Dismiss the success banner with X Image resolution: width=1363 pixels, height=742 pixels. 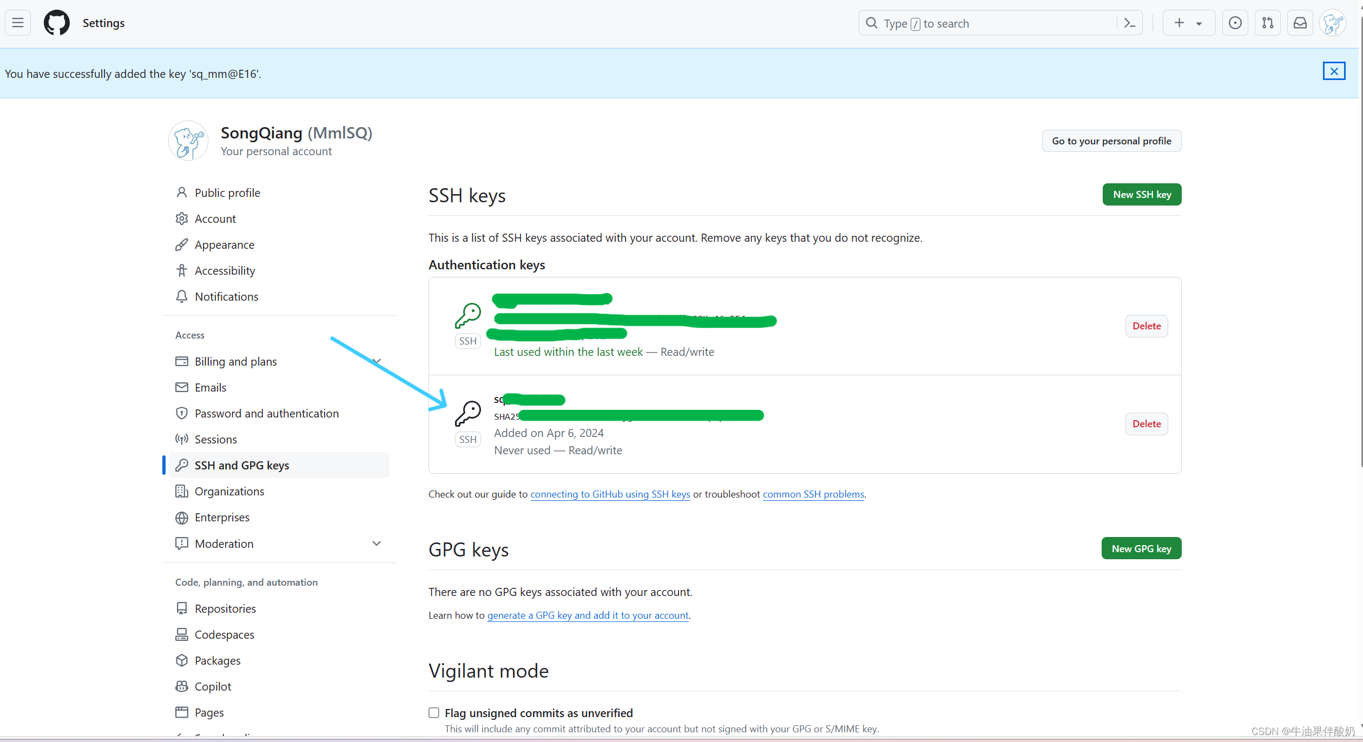click(x=1334, y=71)
